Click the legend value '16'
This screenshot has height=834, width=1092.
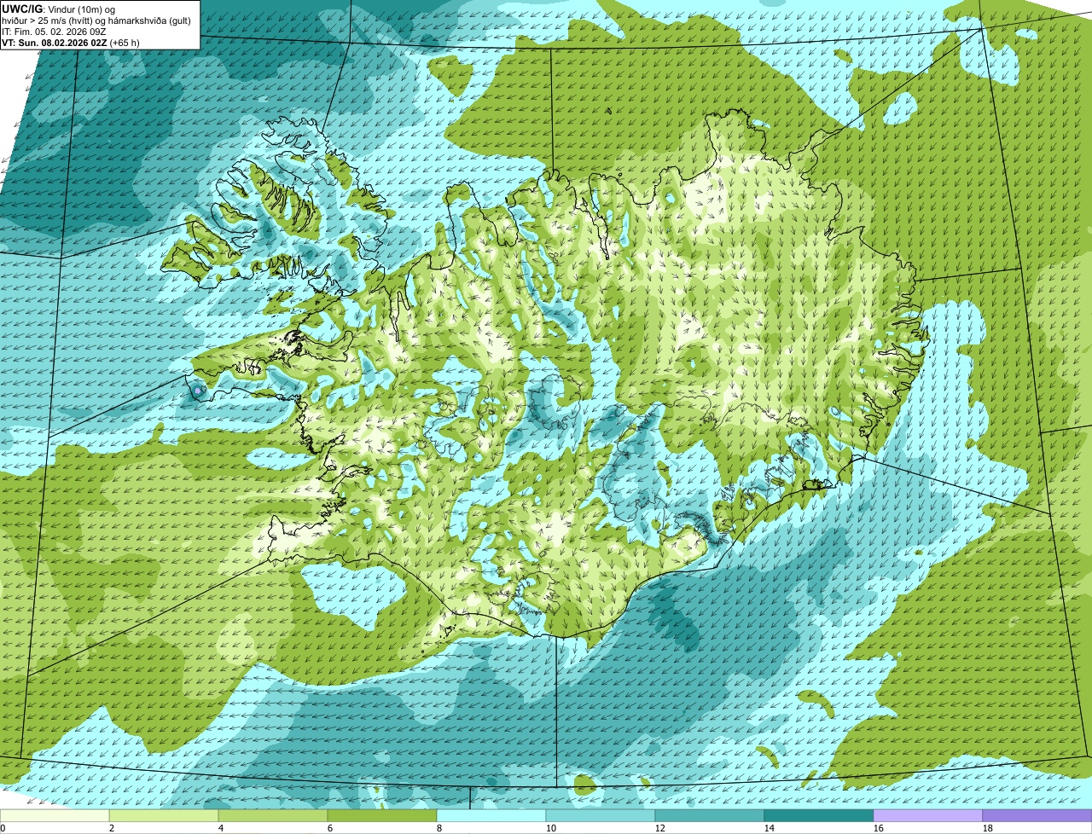coord(879,828)
